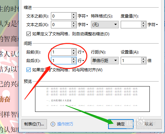Click the 度量值(Y) input field
165x134 pixels.
[x=131, y=24]
